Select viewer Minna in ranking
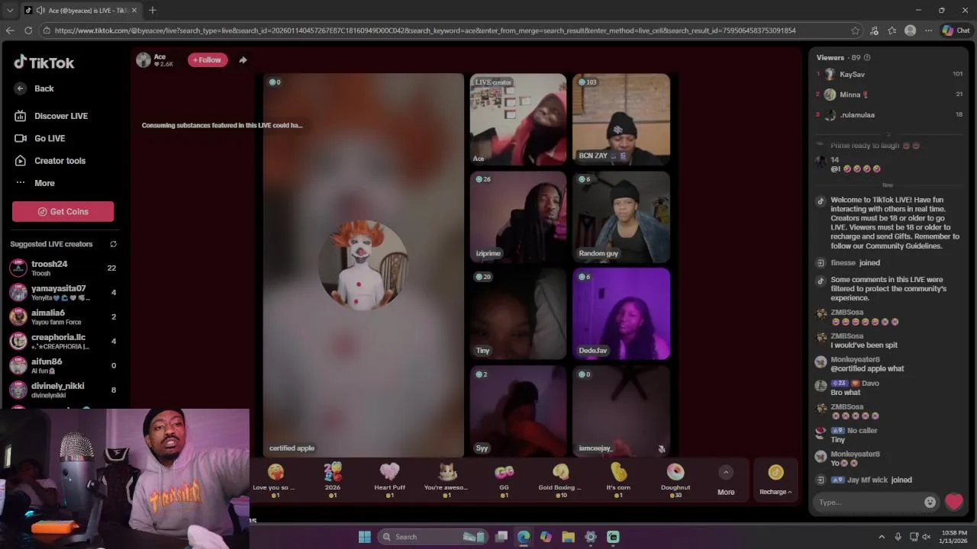The width and height of the screenshot is (977, 549). (x=889, y=95)
